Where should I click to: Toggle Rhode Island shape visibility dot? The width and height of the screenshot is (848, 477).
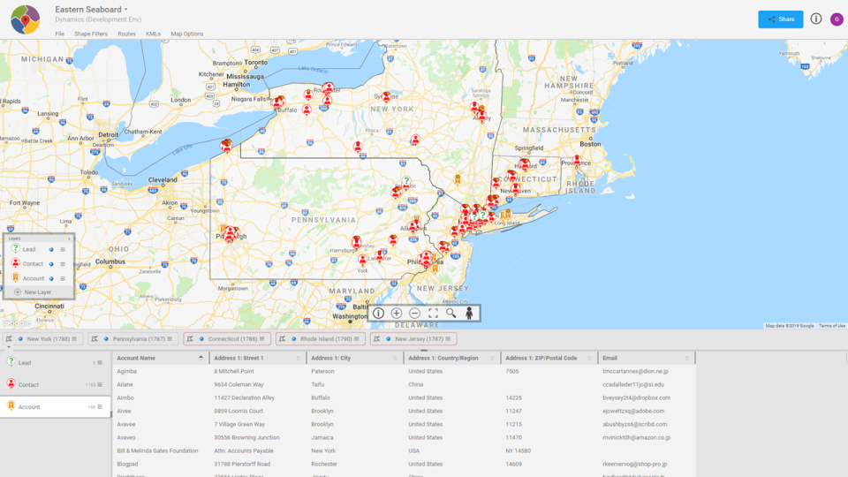point(293,339)
